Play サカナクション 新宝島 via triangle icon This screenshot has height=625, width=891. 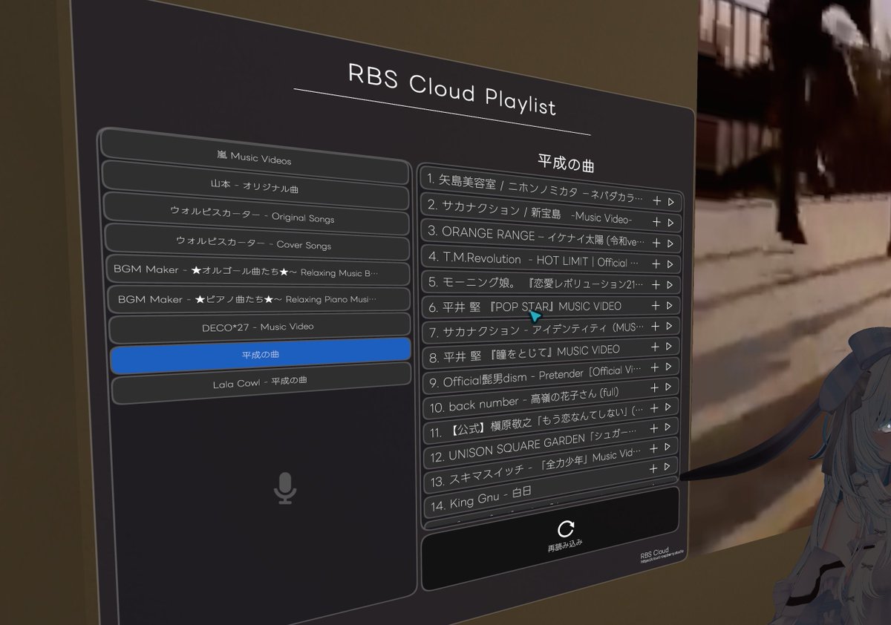(x=670, y=222)
